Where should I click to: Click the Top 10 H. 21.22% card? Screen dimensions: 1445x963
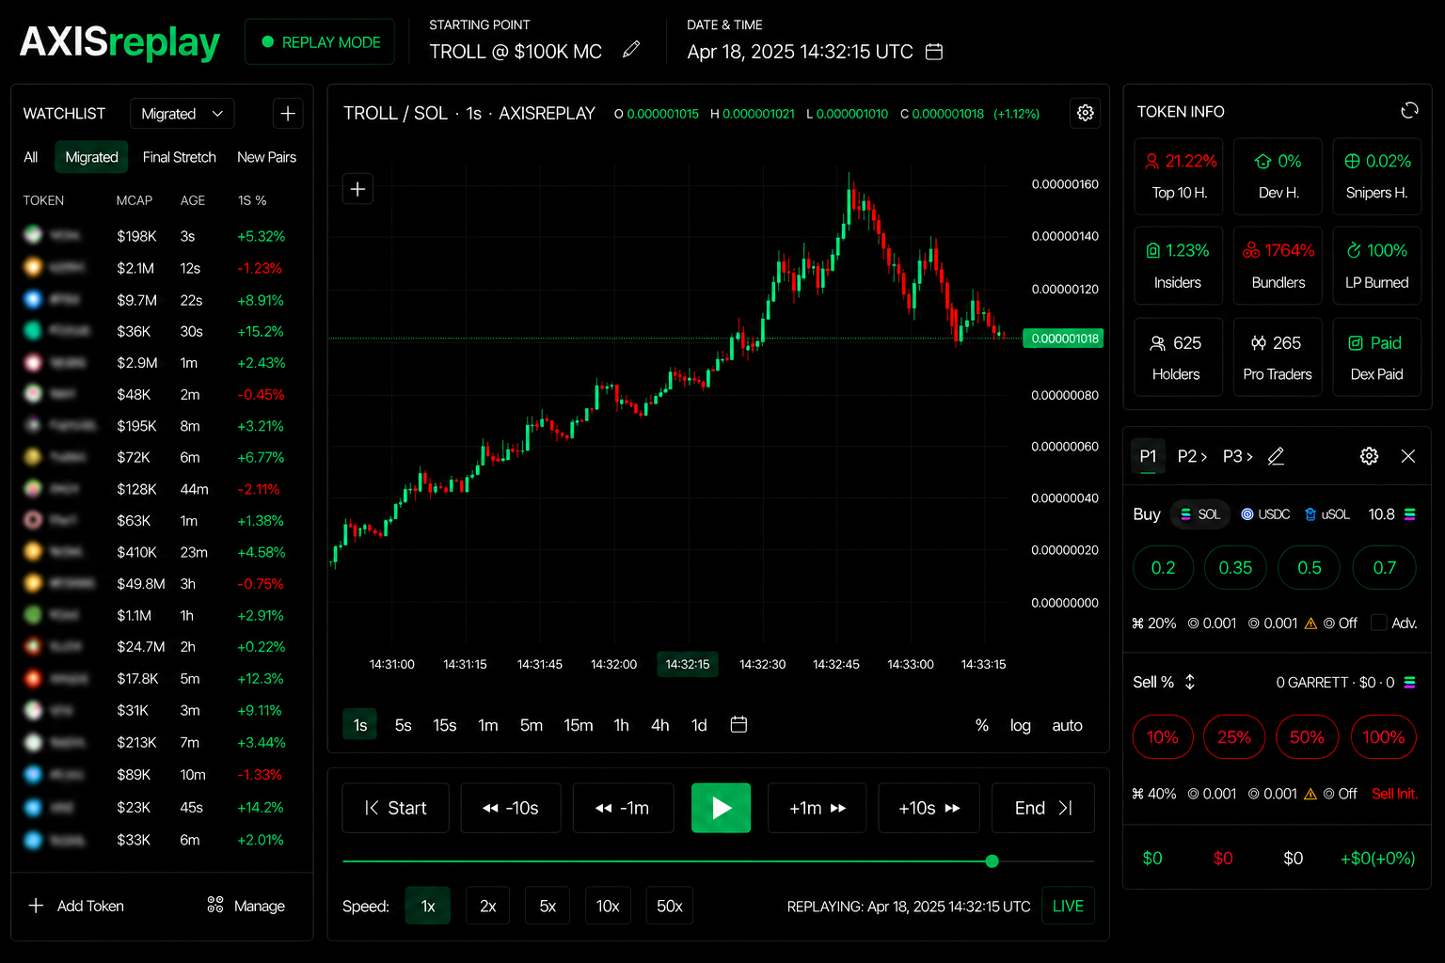pos(1179,176)
